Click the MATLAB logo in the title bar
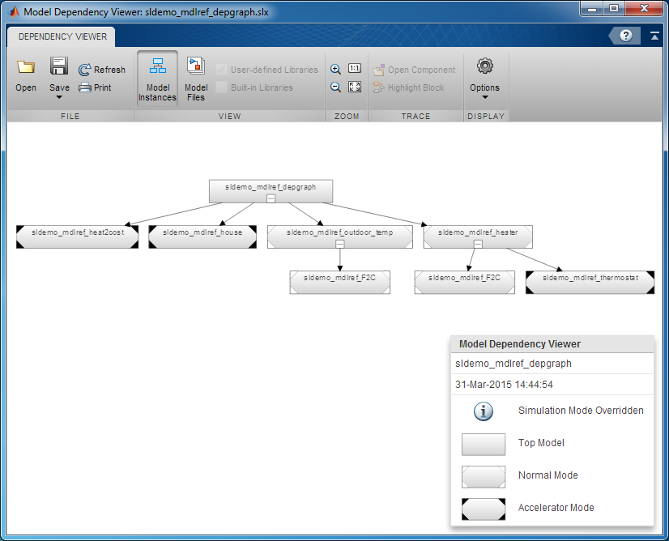 coord(14,12)
